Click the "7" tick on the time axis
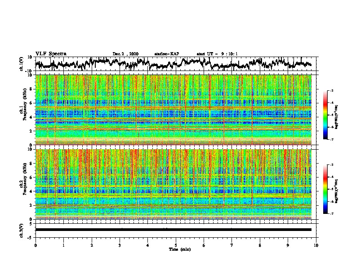Viewport: 356px width, 275px height. [x=232, y=245]
